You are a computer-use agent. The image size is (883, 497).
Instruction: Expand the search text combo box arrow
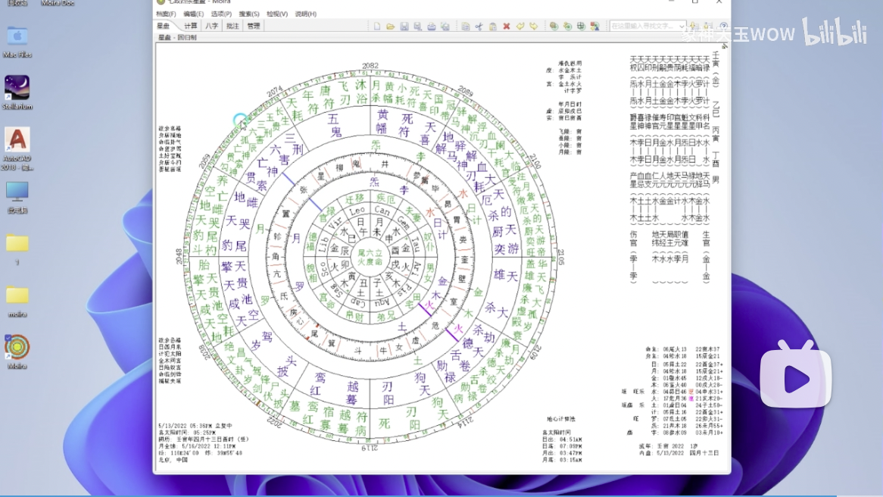pos(682,27)
